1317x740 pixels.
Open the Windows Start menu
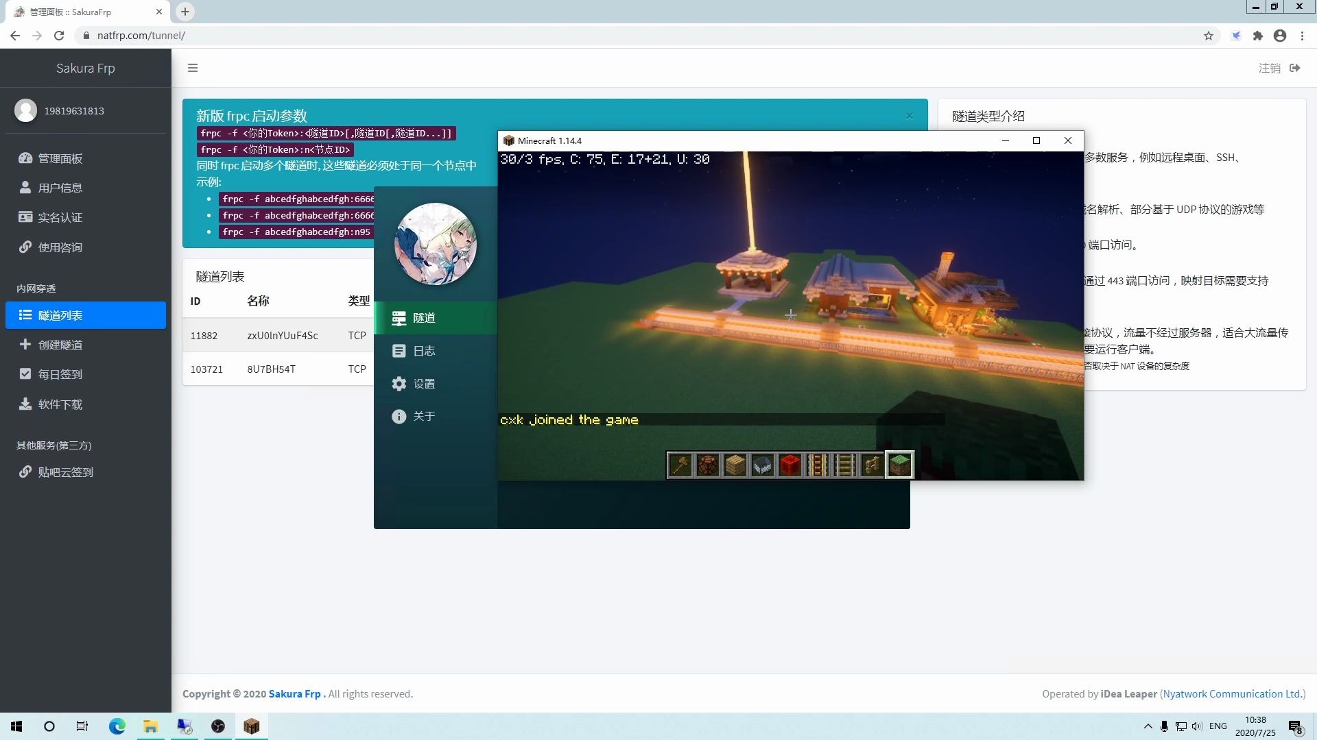pos(16,726)
